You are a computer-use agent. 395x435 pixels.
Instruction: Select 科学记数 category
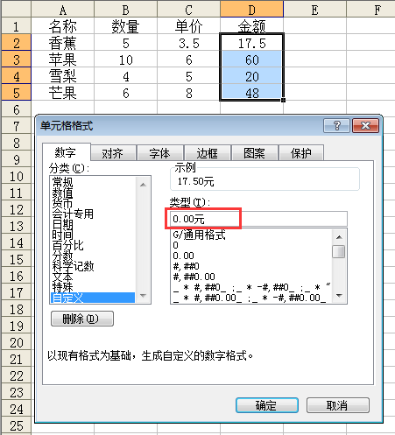tap(73, 266)
